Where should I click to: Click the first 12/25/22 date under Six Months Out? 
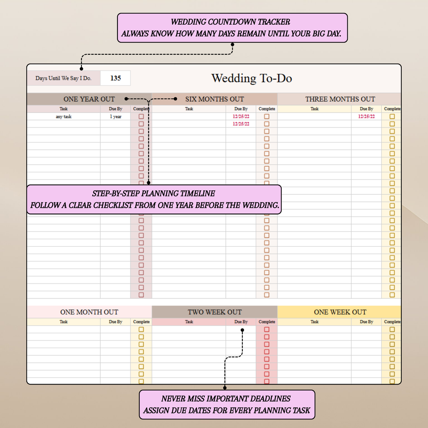(x=240, y=117)
